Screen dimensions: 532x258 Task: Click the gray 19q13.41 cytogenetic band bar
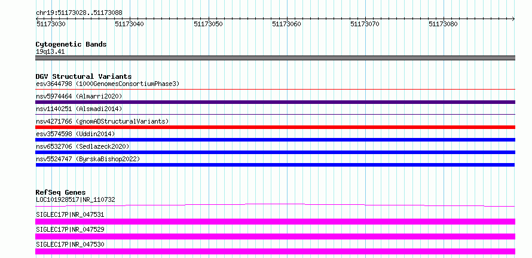pos(275,58)
